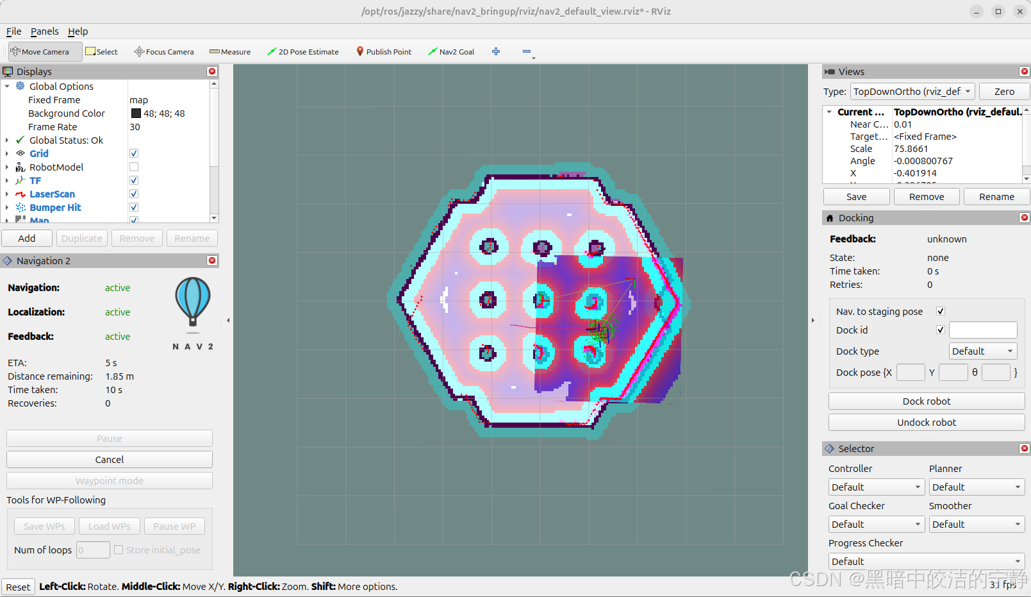Click the Background Color swatch
This screenshot has height=597, width=1031.
pos(136,113)
